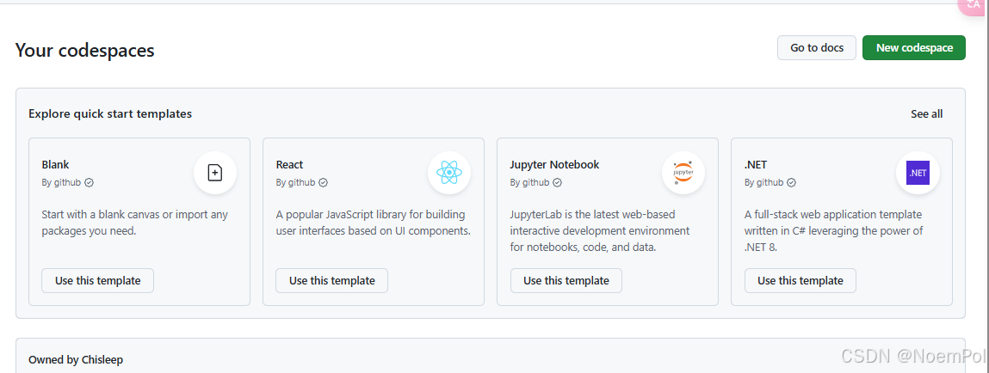Viewport: 989px width, 373px height.
Task: Click the Jupyter logo icon
Action: [683, 173]
